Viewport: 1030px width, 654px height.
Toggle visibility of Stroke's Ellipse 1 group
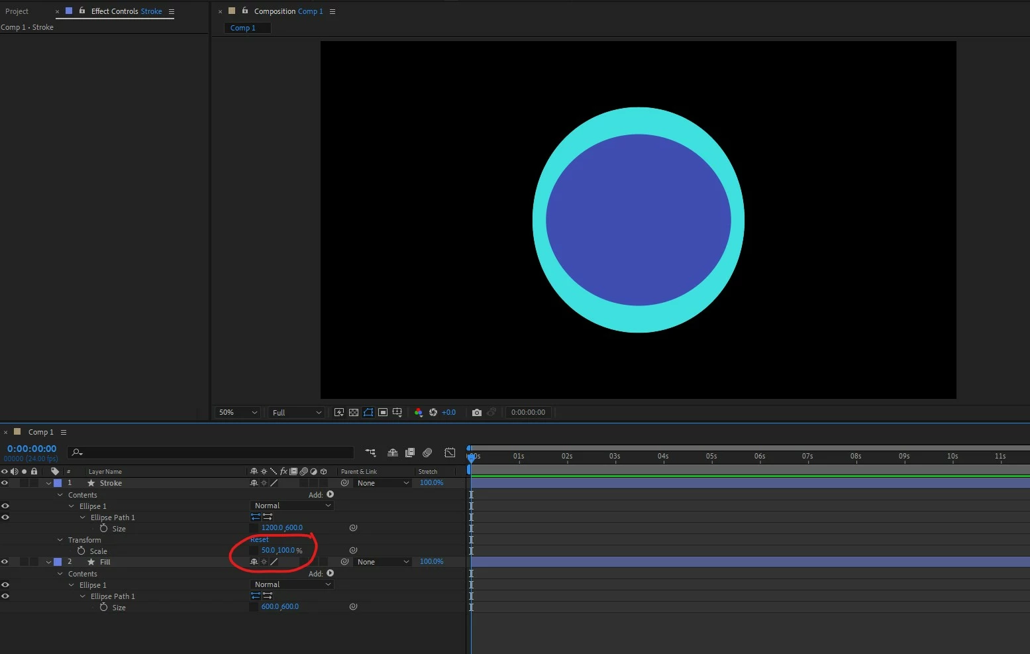point(5,506)
